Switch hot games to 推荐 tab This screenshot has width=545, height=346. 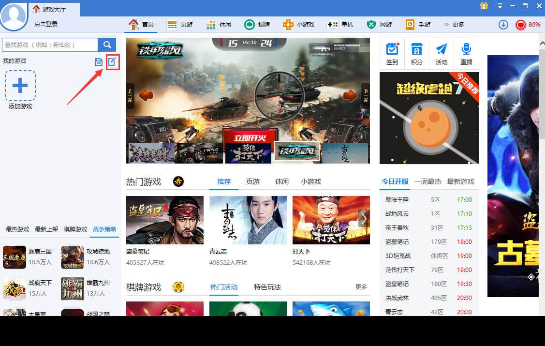pyautogui.click(x=223, y=181)
